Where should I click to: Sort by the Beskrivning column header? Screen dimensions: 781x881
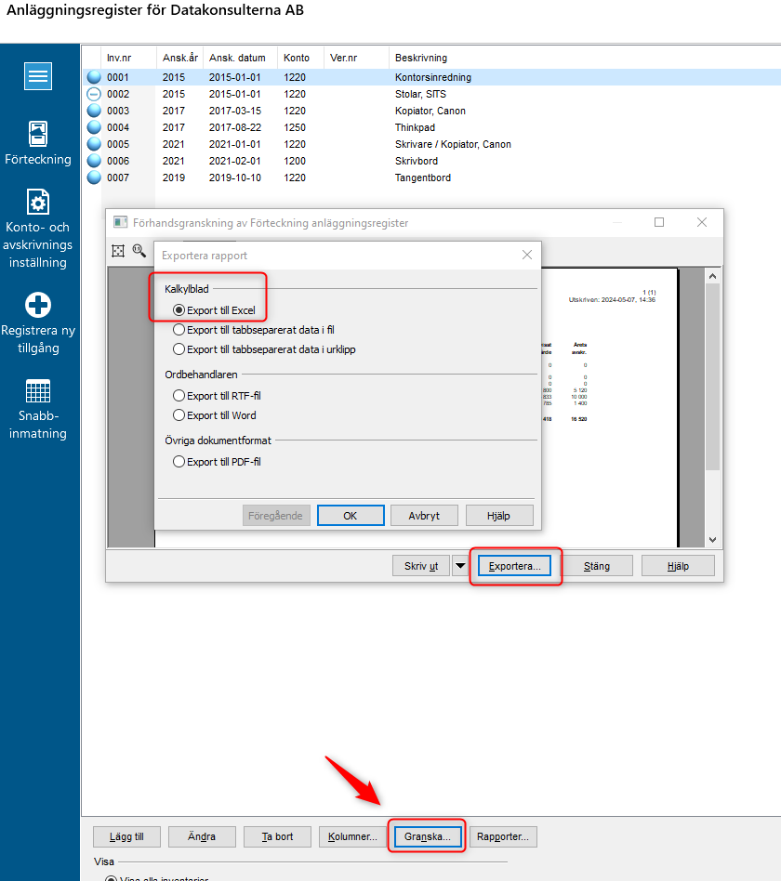421,58
